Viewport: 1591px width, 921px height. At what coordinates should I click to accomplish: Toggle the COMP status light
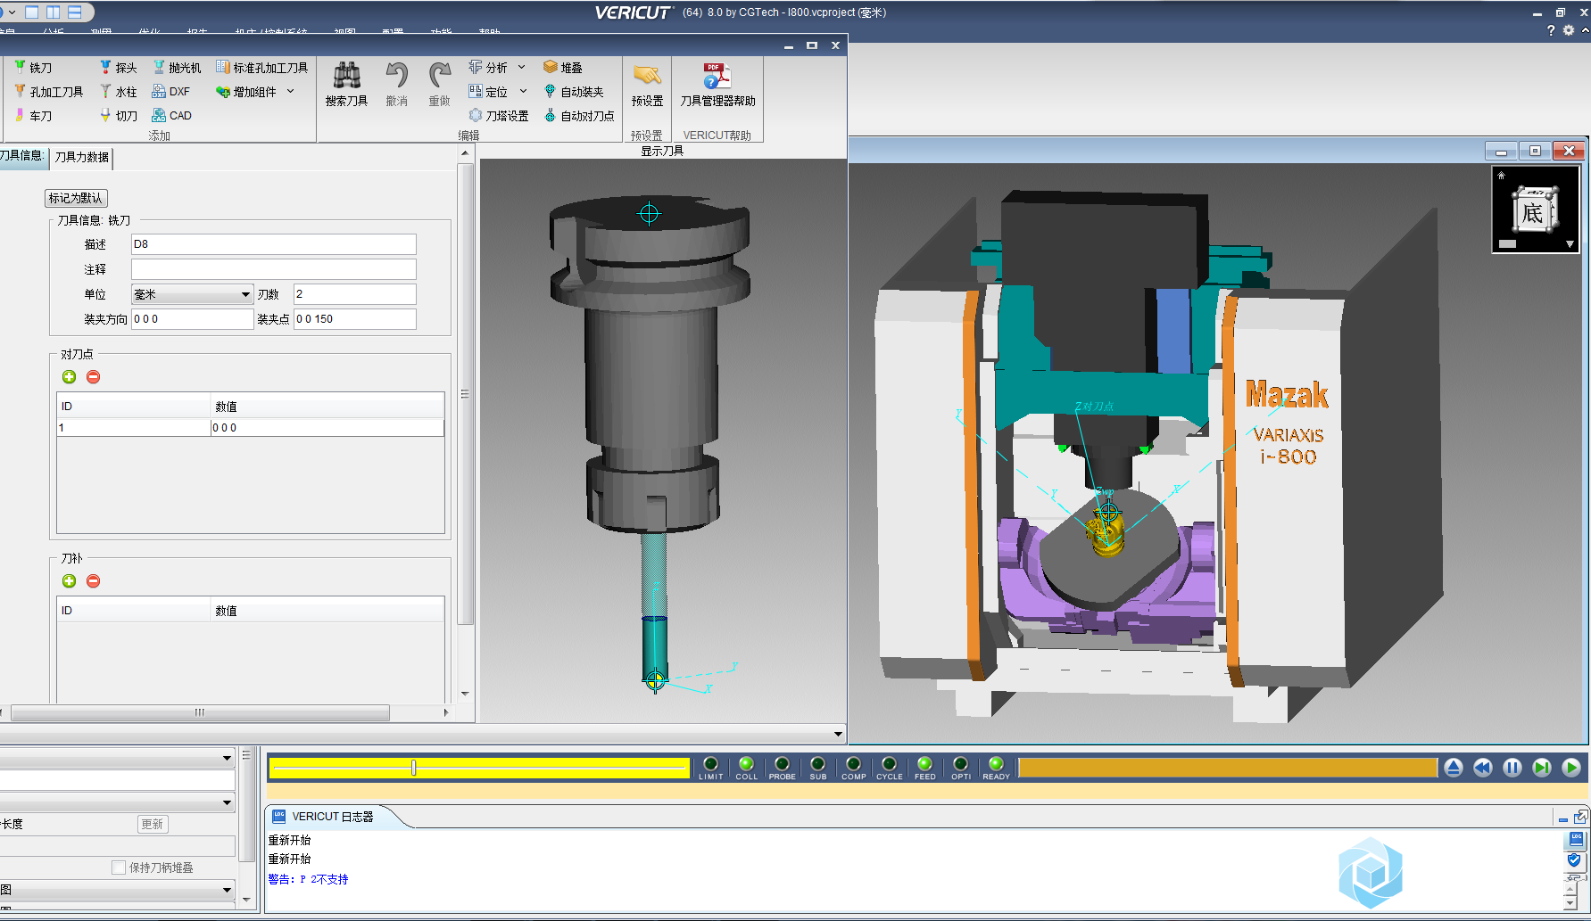click(853, 764)
